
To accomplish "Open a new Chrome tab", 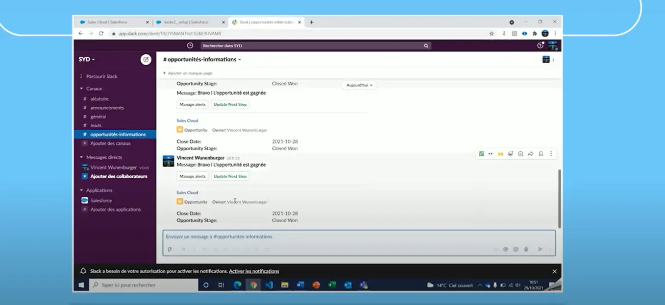I will [311, 22].
